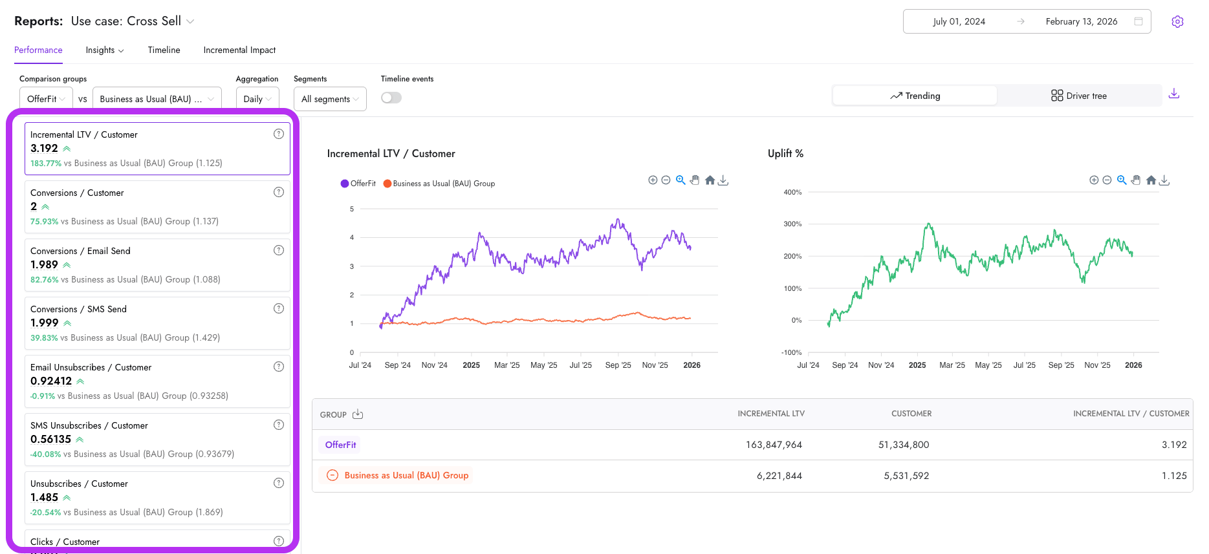Toggle OfferFit series in chart legend

[x=358, y=184]
